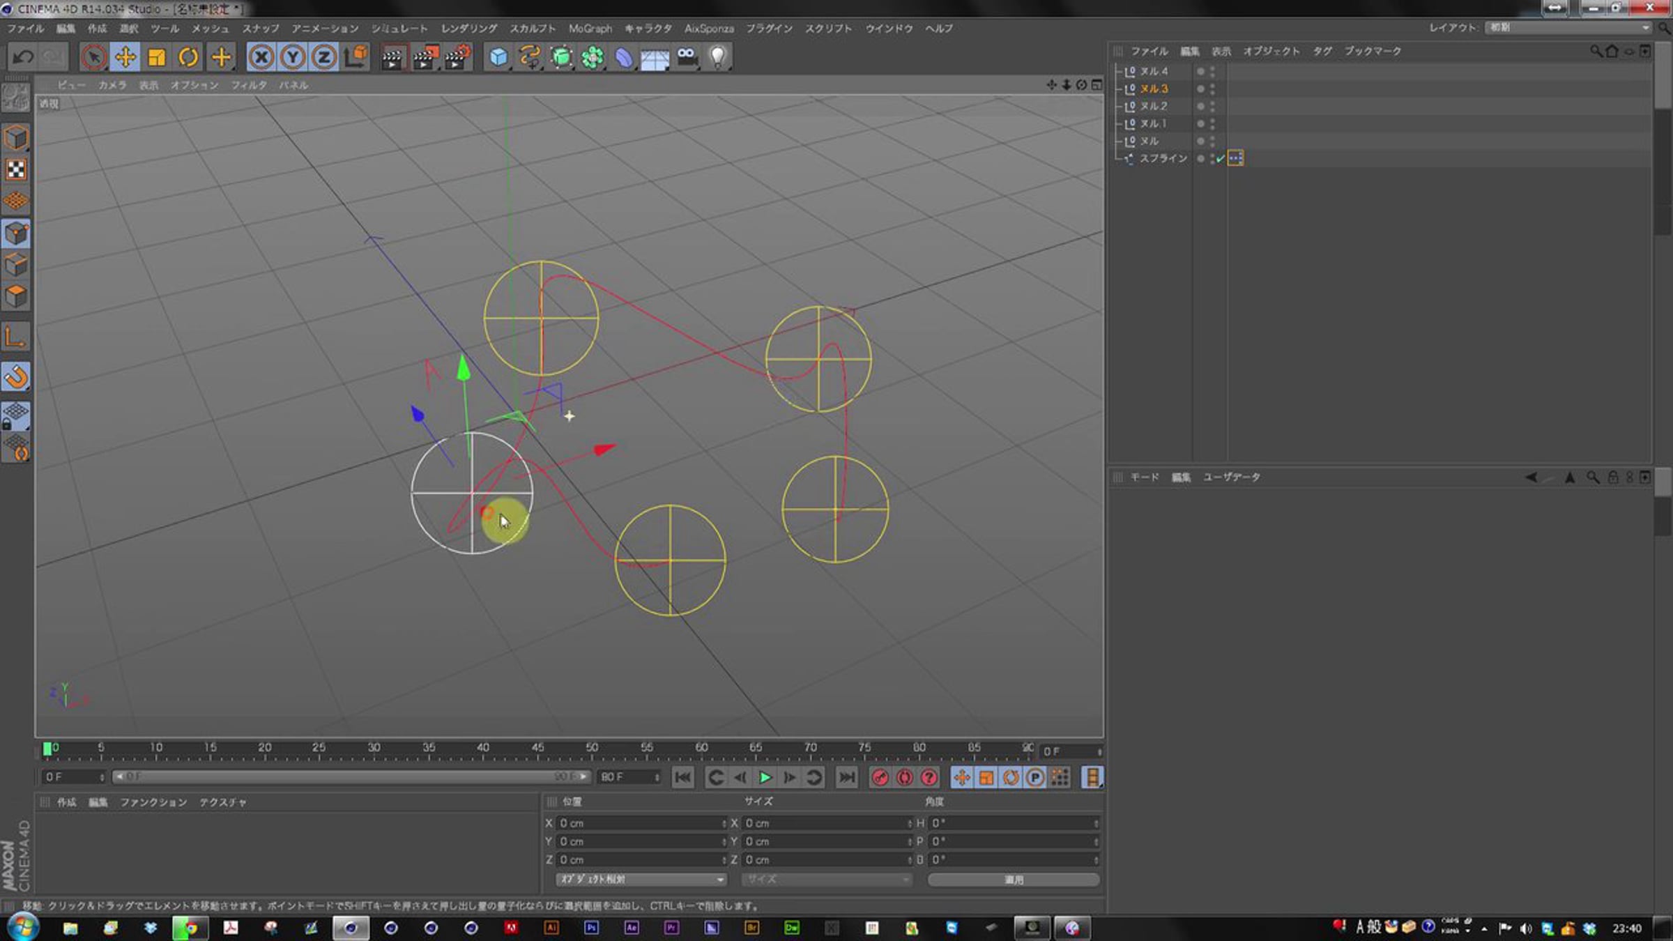Toggle X axis lock

tap(261, 57)
